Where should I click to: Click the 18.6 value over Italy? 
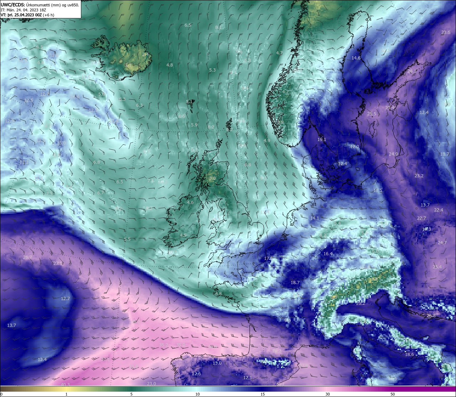pos(409,355)
